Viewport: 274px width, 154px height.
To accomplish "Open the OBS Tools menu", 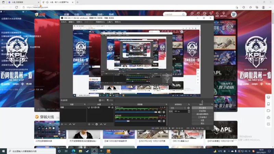I will [x=110, y=22].
